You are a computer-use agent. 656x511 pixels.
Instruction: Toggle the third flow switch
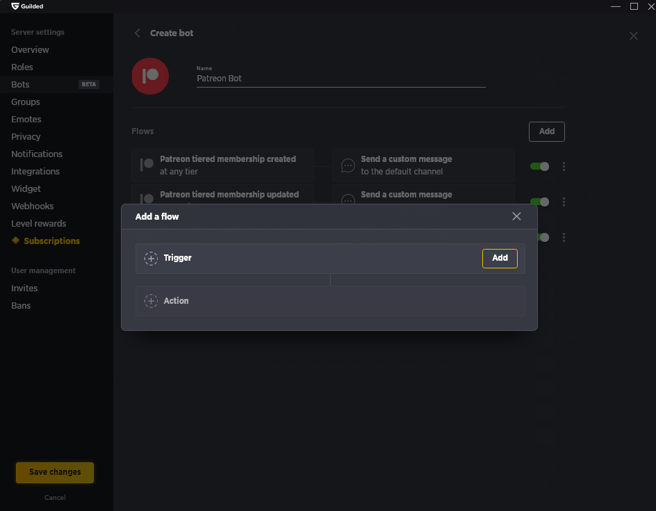point(543,238)
